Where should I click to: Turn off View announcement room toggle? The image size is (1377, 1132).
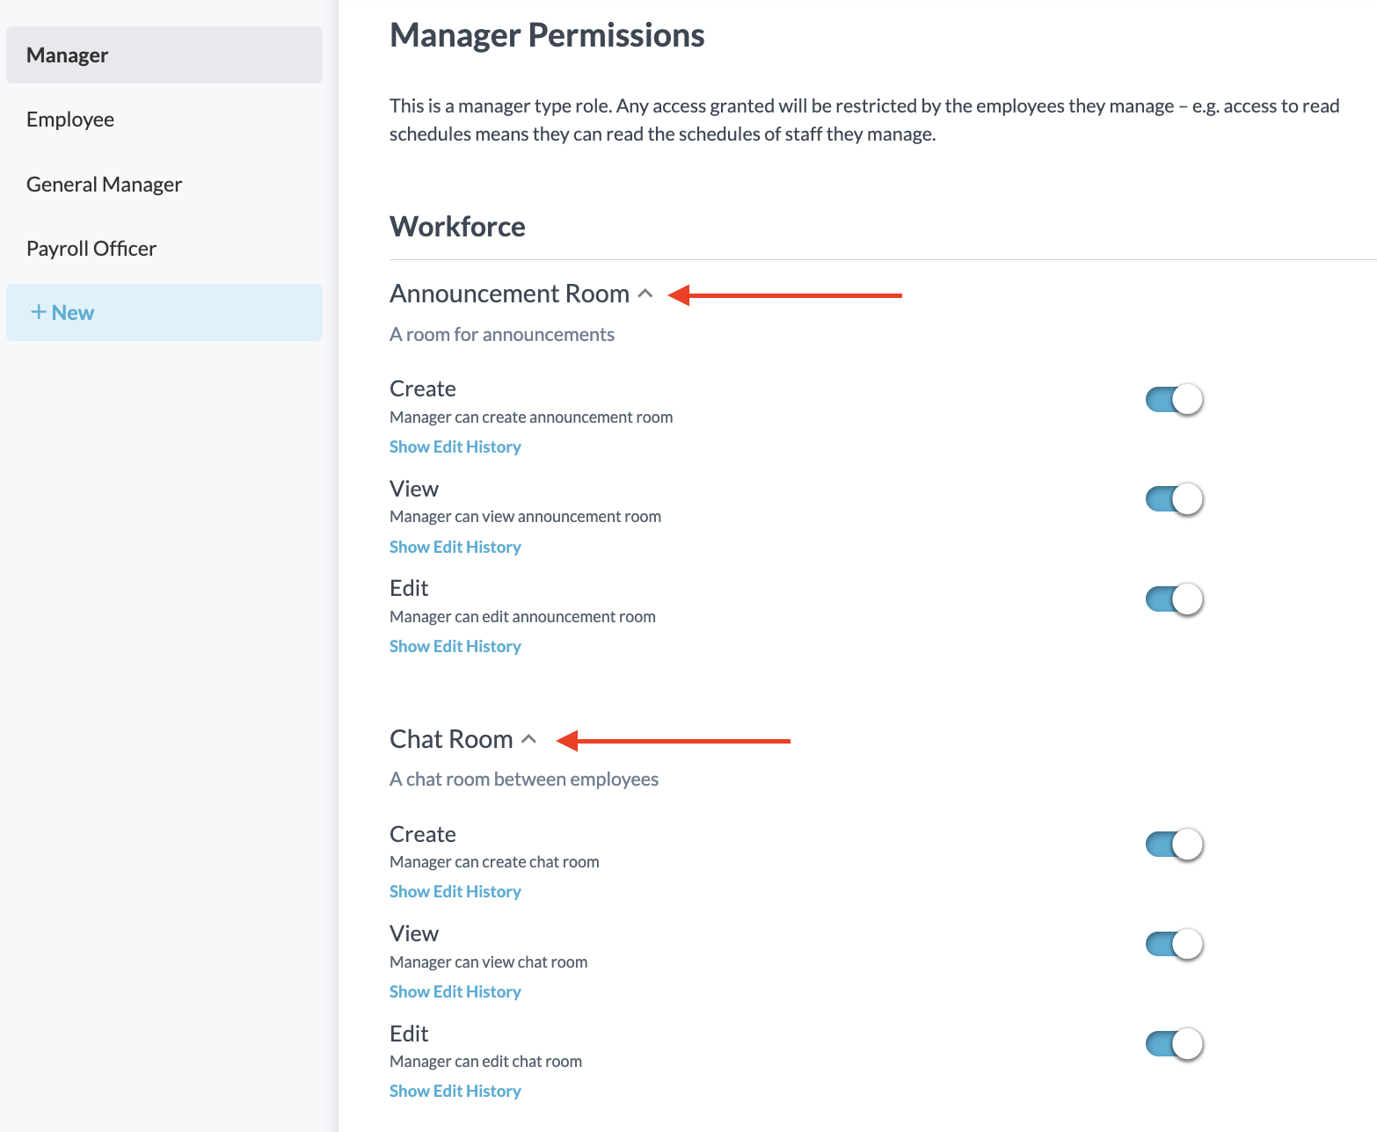click(x=1174, y=499)
